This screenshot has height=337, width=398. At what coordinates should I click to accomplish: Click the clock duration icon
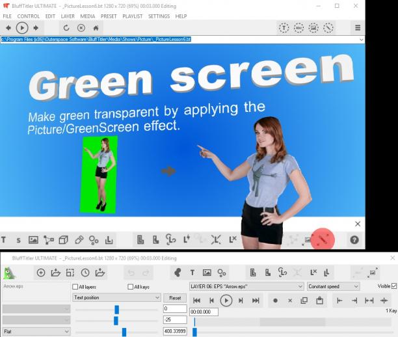coord(85,273)
